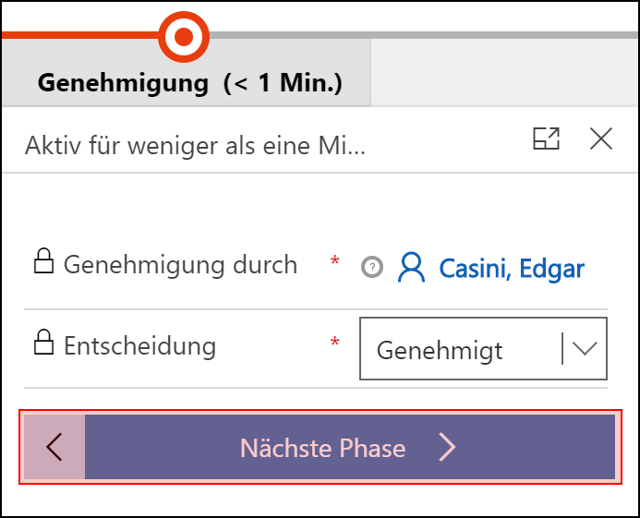
Task: Click the Entscheidung field label
Action: pos(139,346)
